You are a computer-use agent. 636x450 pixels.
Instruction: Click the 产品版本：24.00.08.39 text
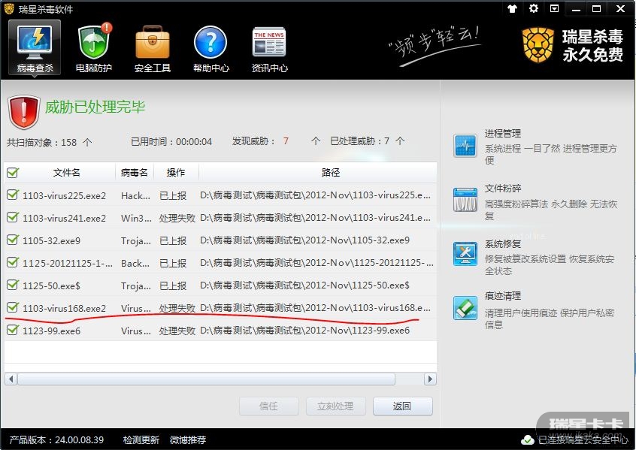56,440
